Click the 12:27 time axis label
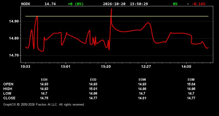The height and width of the screenshot is (116, 219). click(x=146, y=67)
